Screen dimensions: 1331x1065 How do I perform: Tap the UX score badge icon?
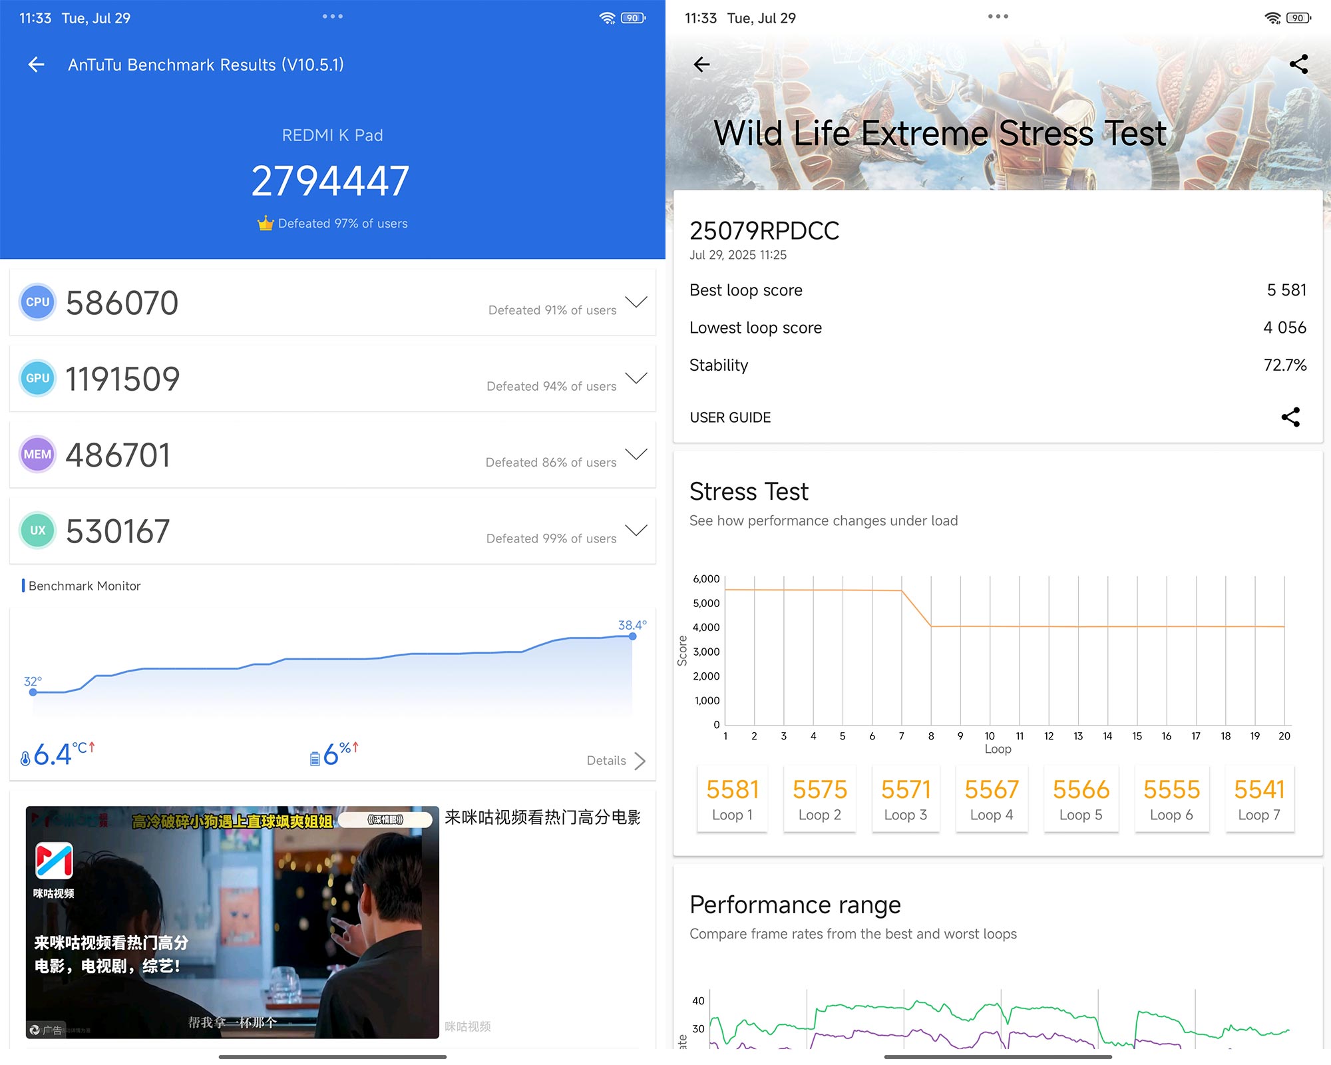coord(37,531)
